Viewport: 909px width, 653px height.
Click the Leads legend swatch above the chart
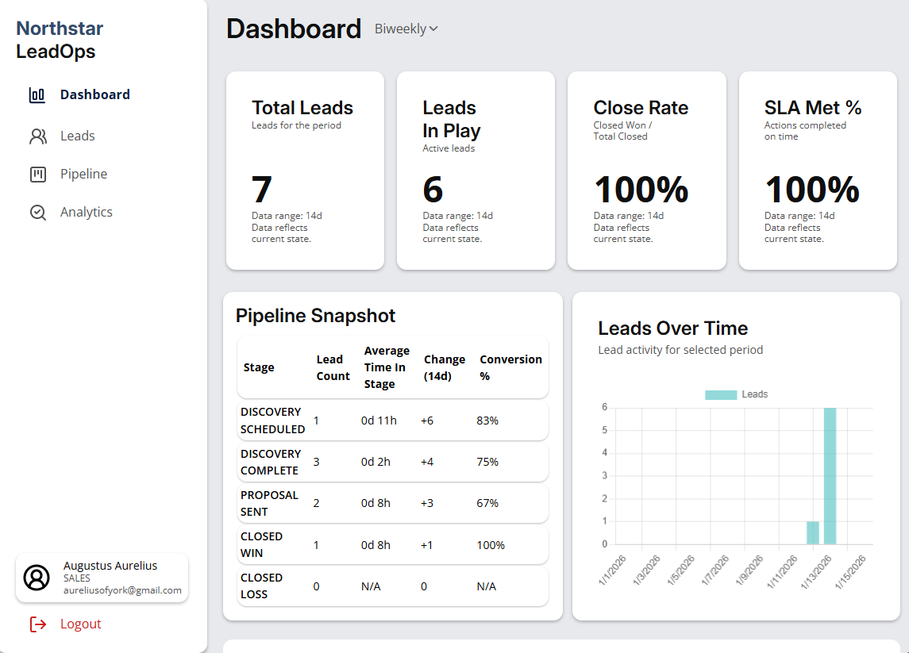point(722,394)
